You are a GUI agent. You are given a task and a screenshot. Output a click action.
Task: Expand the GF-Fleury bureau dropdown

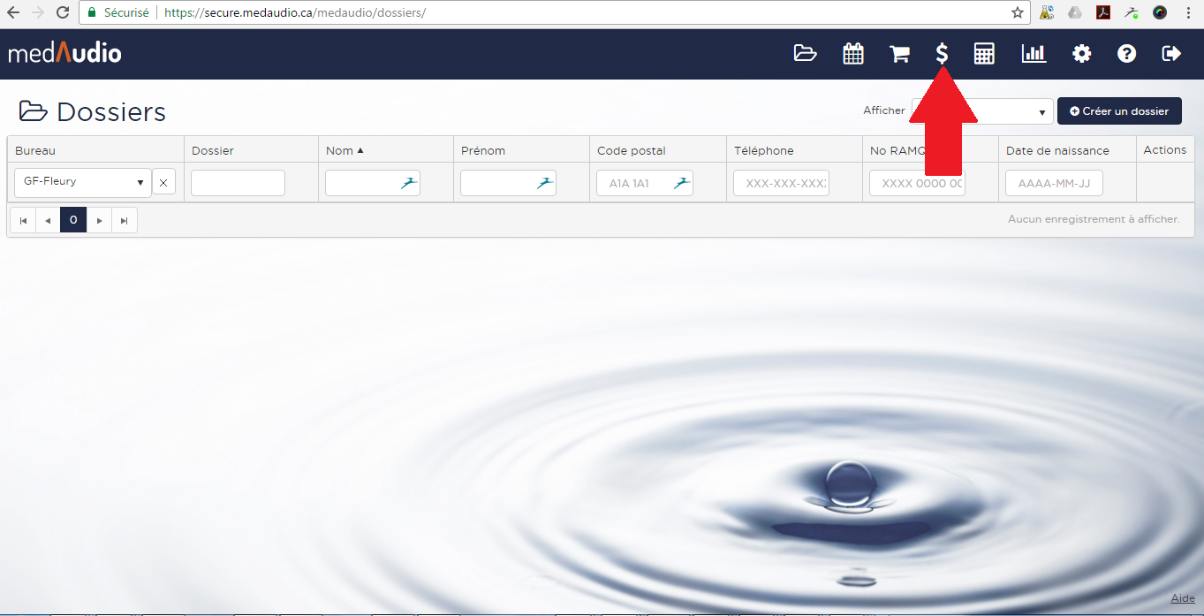pyautogui.click(x=83, y=183)
